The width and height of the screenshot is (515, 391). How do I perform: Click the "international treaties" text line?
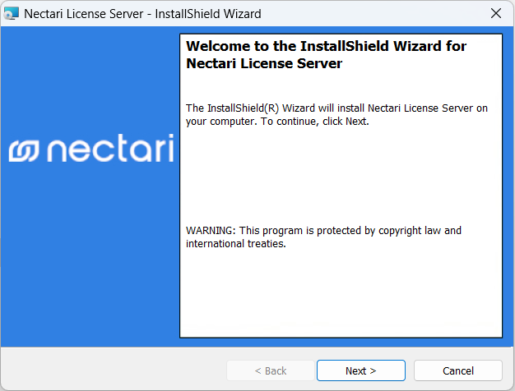click(235, 244)
